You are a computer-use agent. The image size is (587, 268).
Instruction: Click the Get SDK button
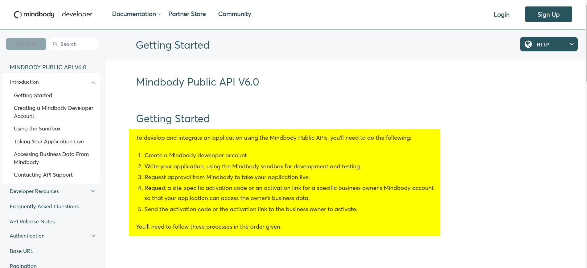tap(26, 44)
